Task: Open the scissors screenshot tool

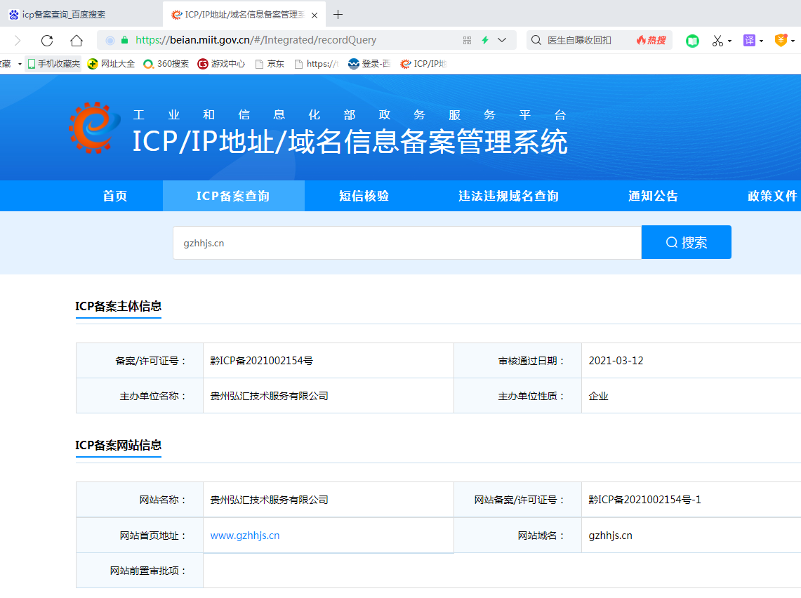Action: (717, 41)
